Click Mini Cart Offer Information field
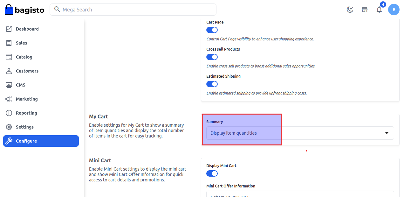The height and width of the screenshot is (197, 404). [300, 194]
